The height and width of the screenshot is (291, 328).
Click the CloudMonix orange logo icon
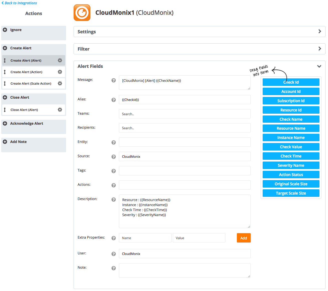pos(82,13)
